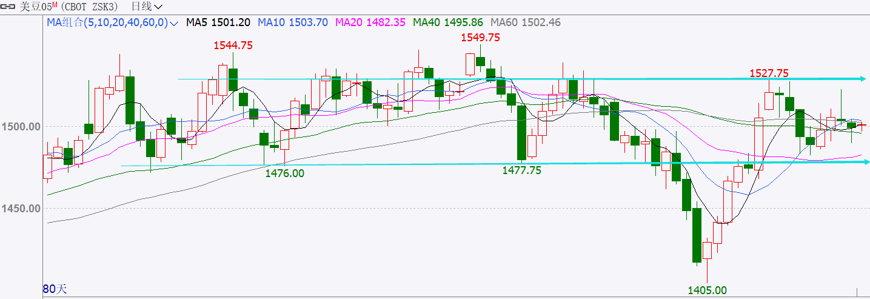Image resolution: width=870 pixels, height=299 pixels.
Task: Click the 1544.75 high price label
Action: pos(233,45)
